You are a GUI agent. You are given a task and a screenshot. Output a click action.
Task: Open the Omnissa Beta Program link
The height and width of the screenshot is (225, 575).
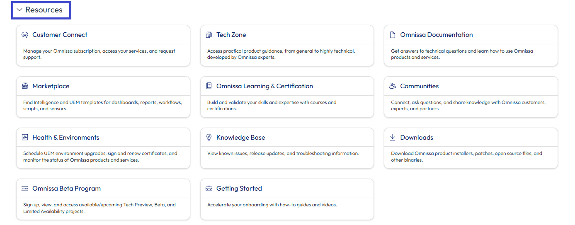pos(66,189)
